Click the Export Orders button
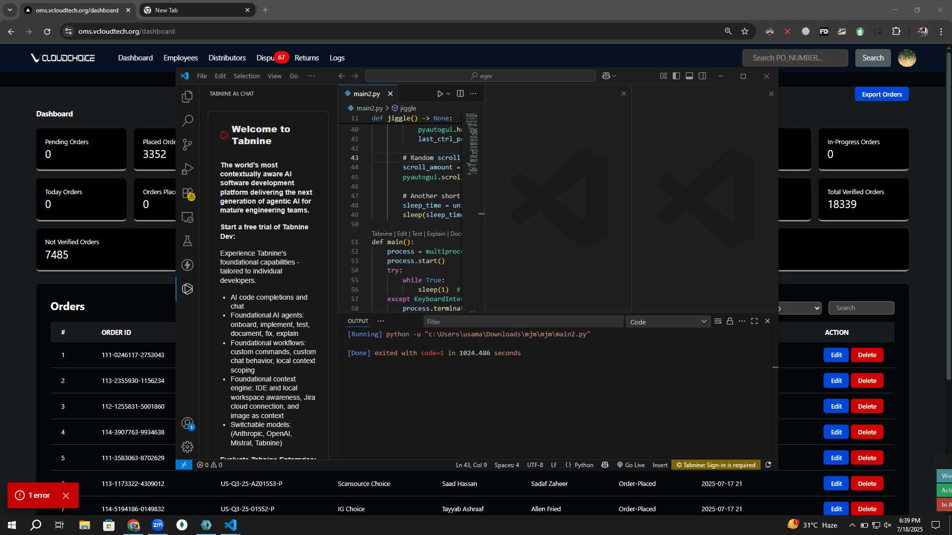Image resolution: width=952 pixels, height=535 pixels. [882, 94]
